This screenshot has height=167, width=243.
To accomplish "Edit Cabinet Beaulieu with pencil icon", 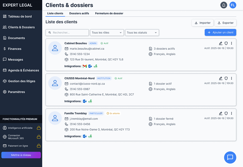I will (220, 43).
